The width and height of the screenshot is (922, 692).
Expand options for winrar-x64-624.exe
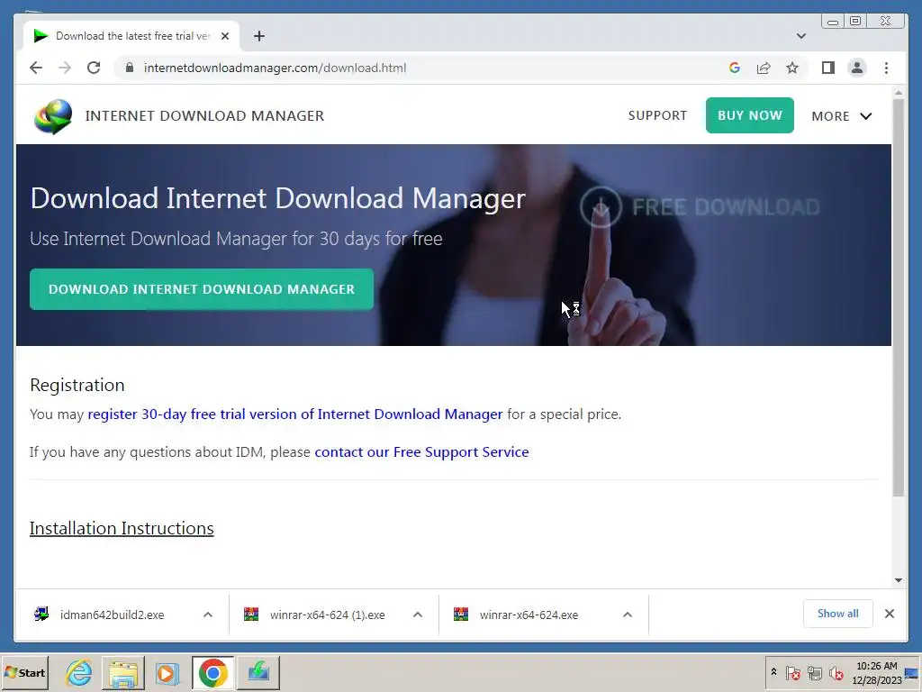[x=628, y=615]
